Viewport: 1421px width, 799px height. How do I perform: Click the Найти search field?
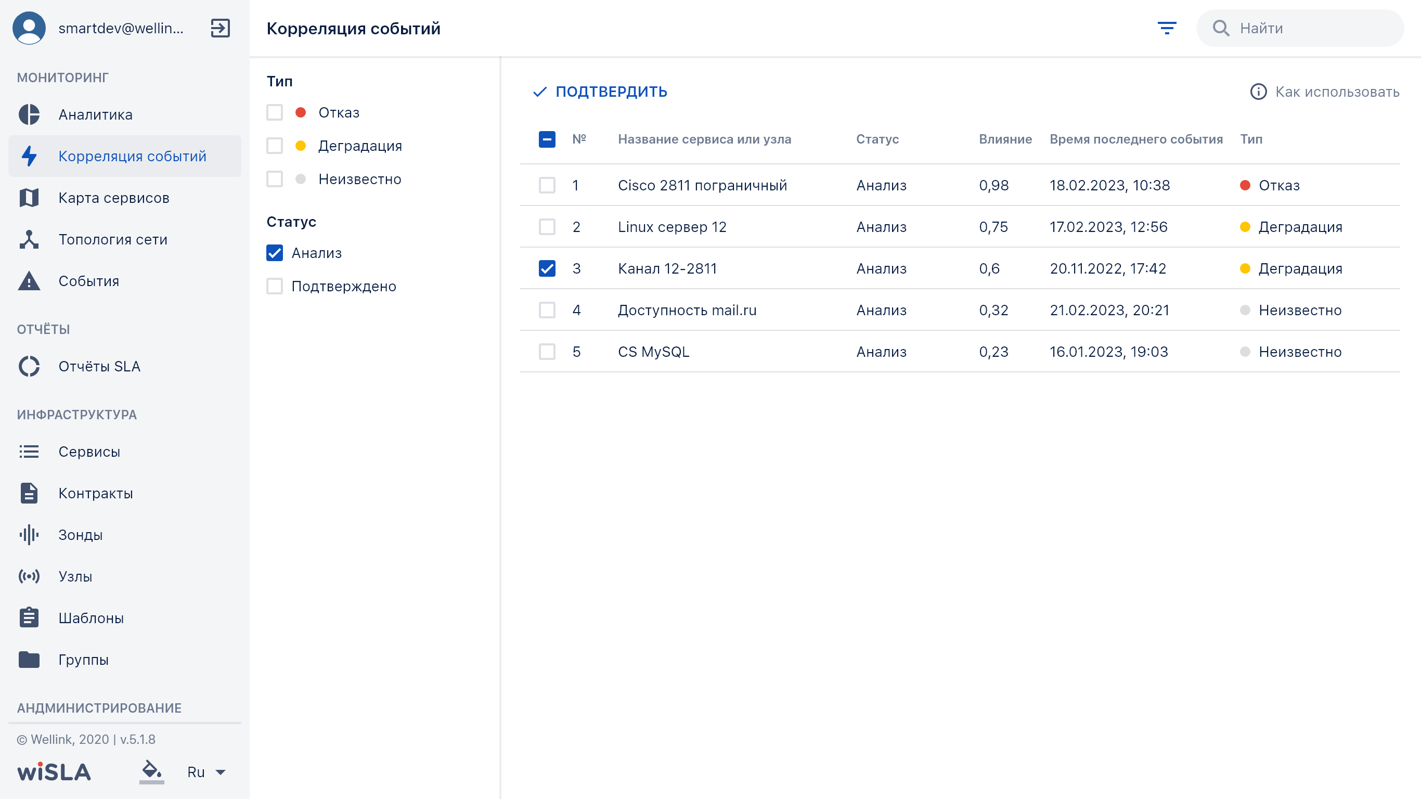[x=1300, y=28]
